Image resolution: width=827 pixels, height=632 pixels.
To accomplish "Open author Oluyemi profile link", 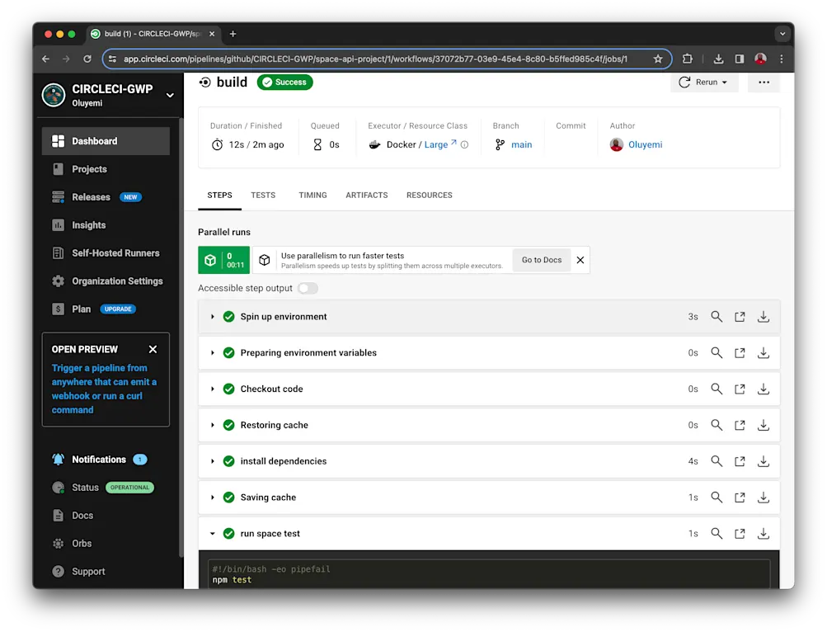I will pos(645,144).
